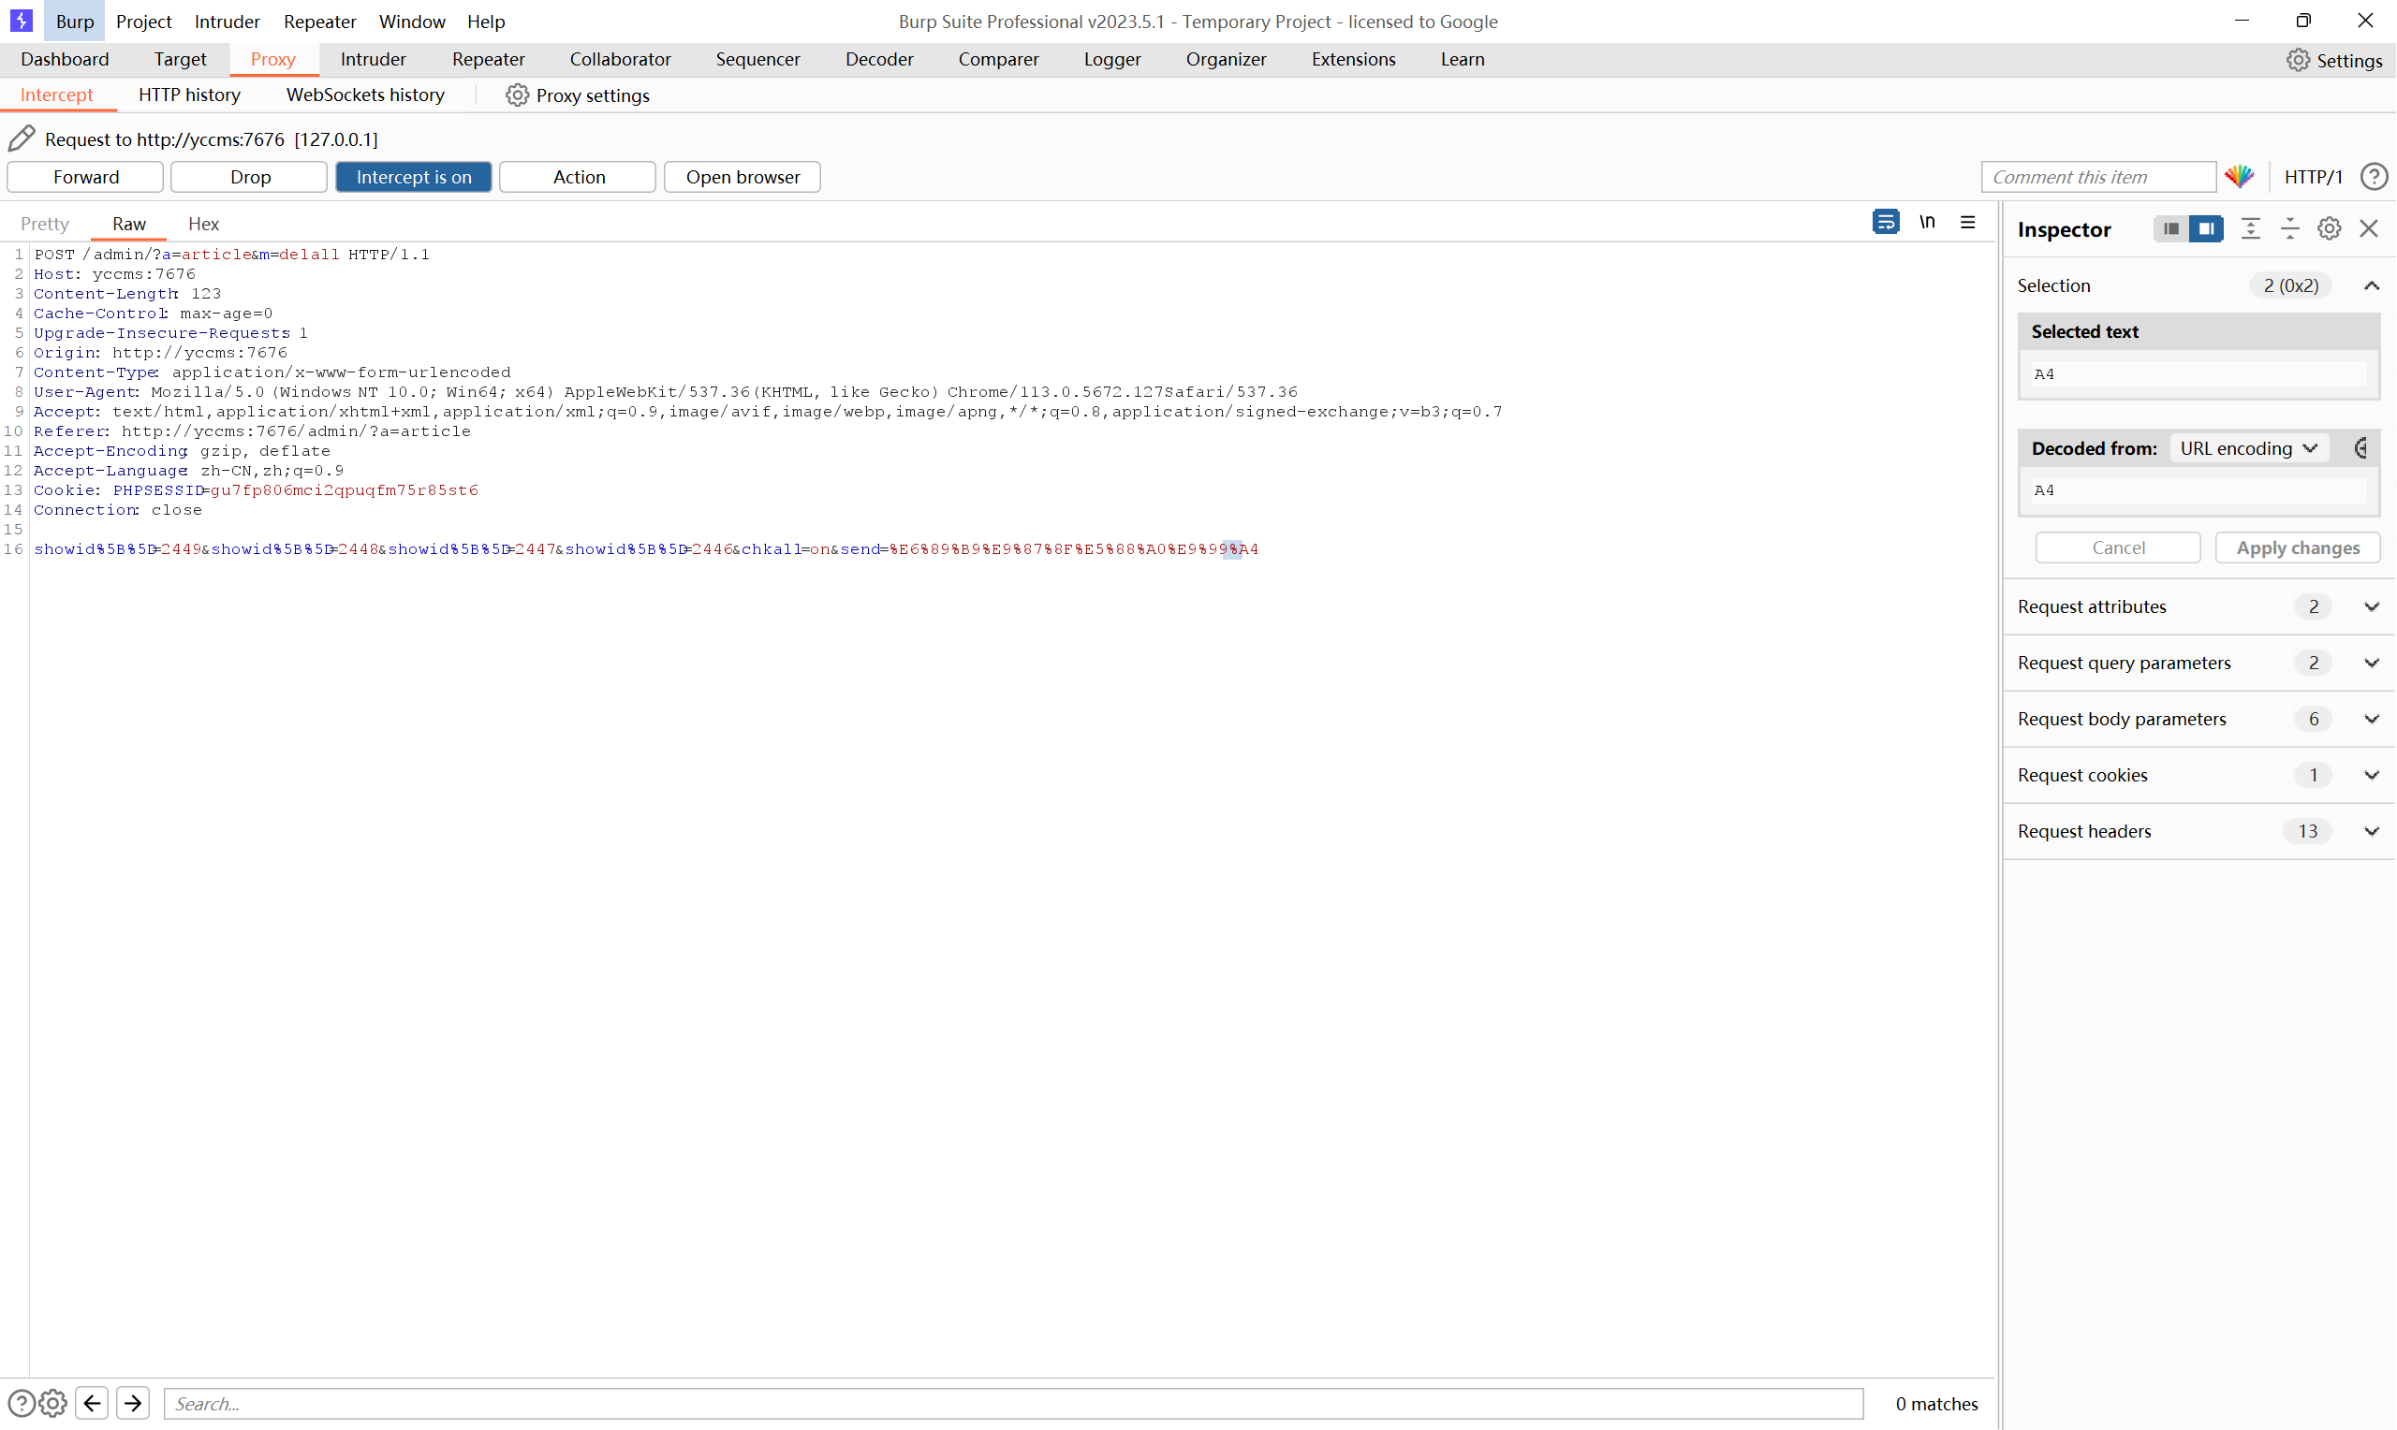Screen dimensions: 2397x1430
Task: Click the highlight color picker icon
Action: pyautogui.click(x=2239, y=176)
